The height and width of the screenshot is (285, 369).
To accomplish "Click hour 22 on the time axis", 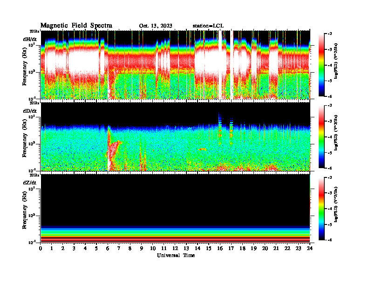I will click(x=287, y=248).
